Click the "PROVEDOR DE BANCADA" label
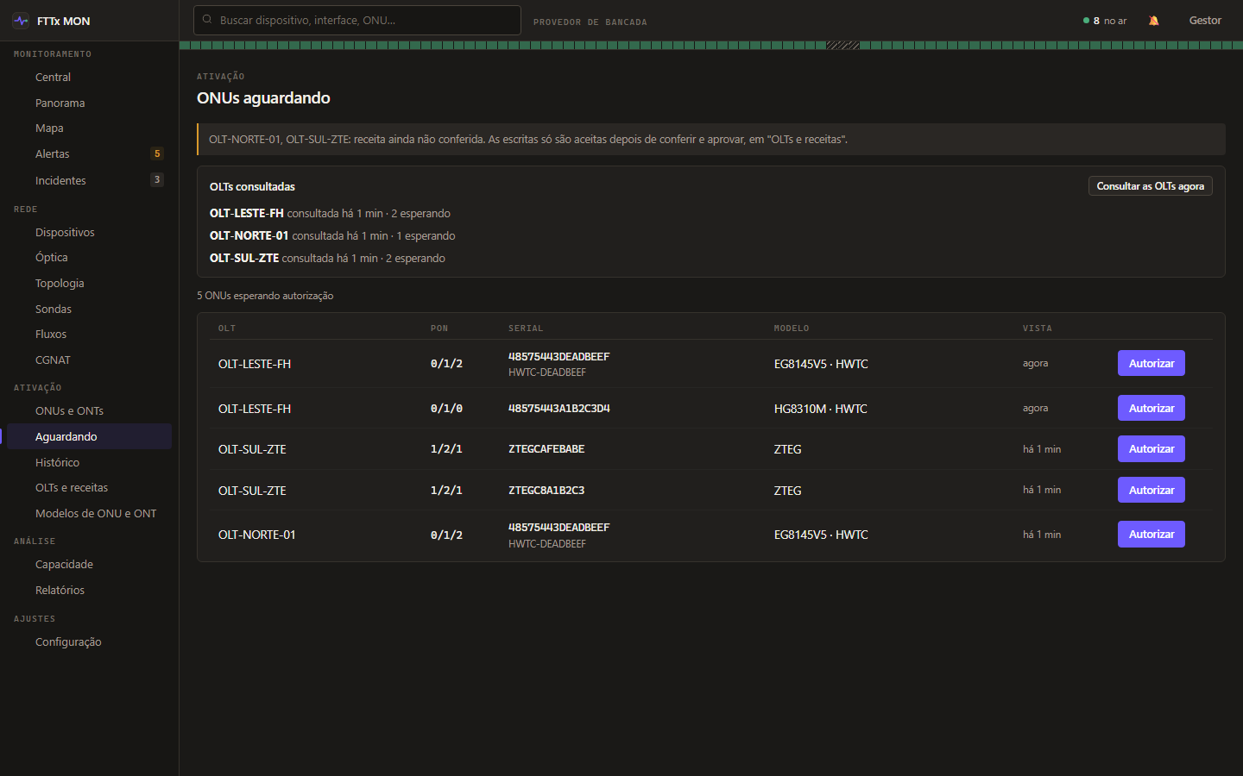 pos(590,22)
